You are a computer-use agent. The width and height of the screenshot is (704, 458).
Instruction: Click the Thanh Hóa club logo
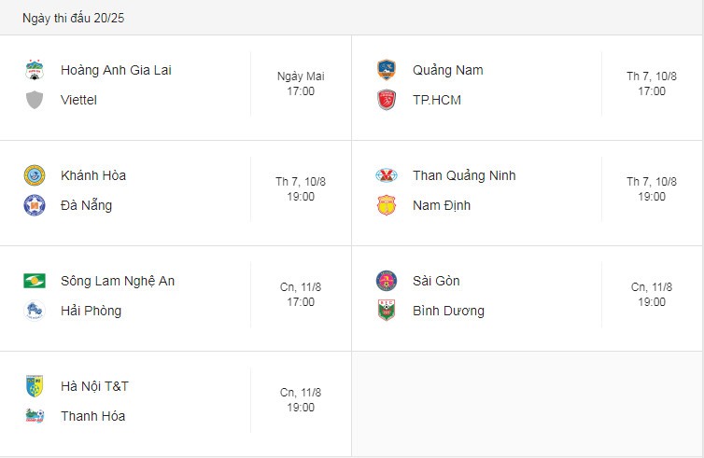click(35, 416)
